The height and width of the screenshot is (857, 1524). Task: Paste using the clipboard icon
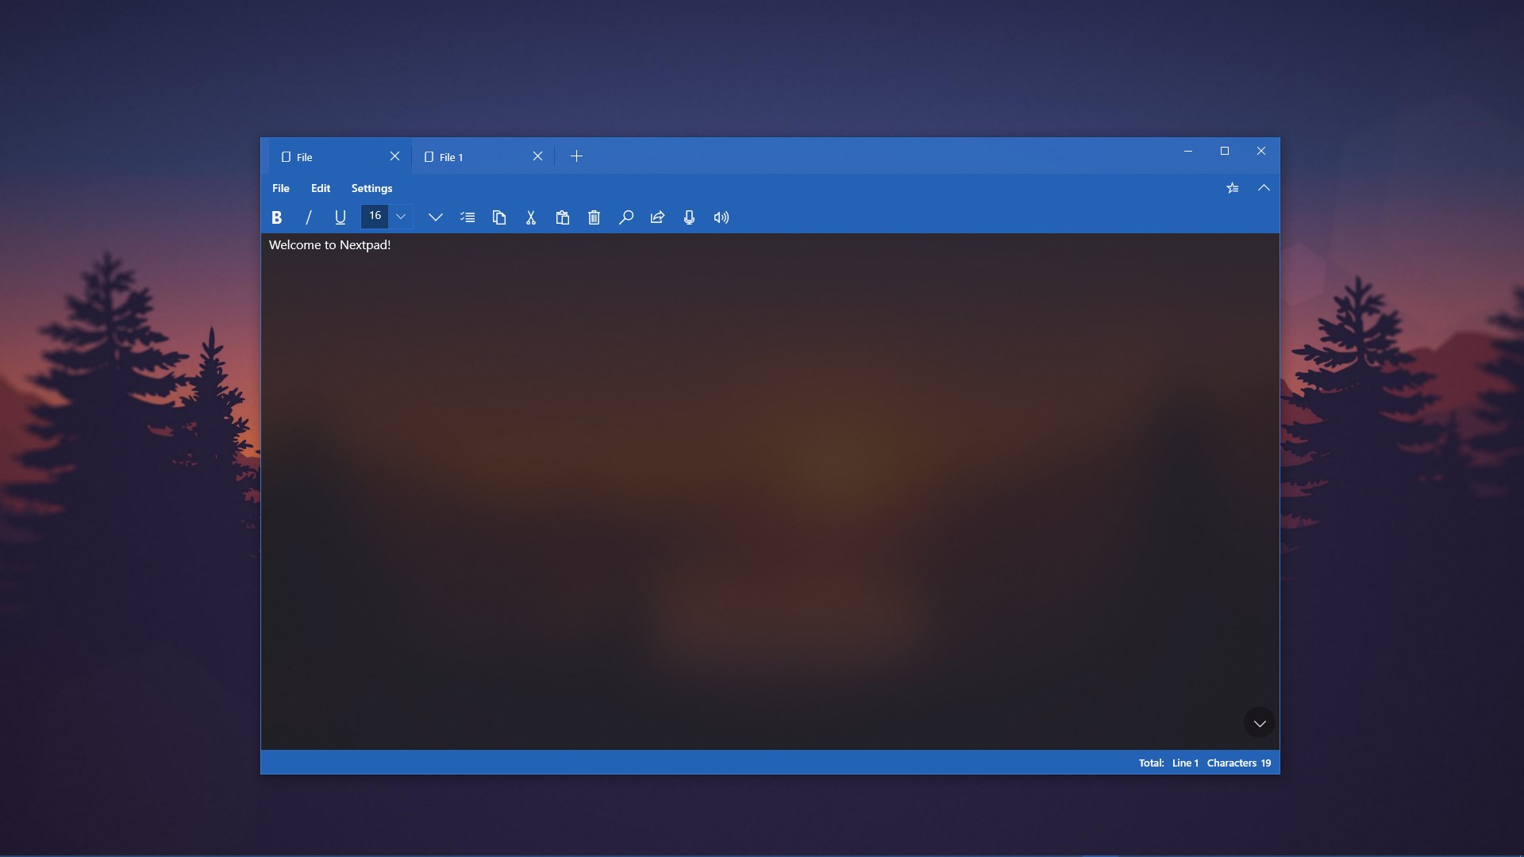pyautogui.click(x=563, y=217)
